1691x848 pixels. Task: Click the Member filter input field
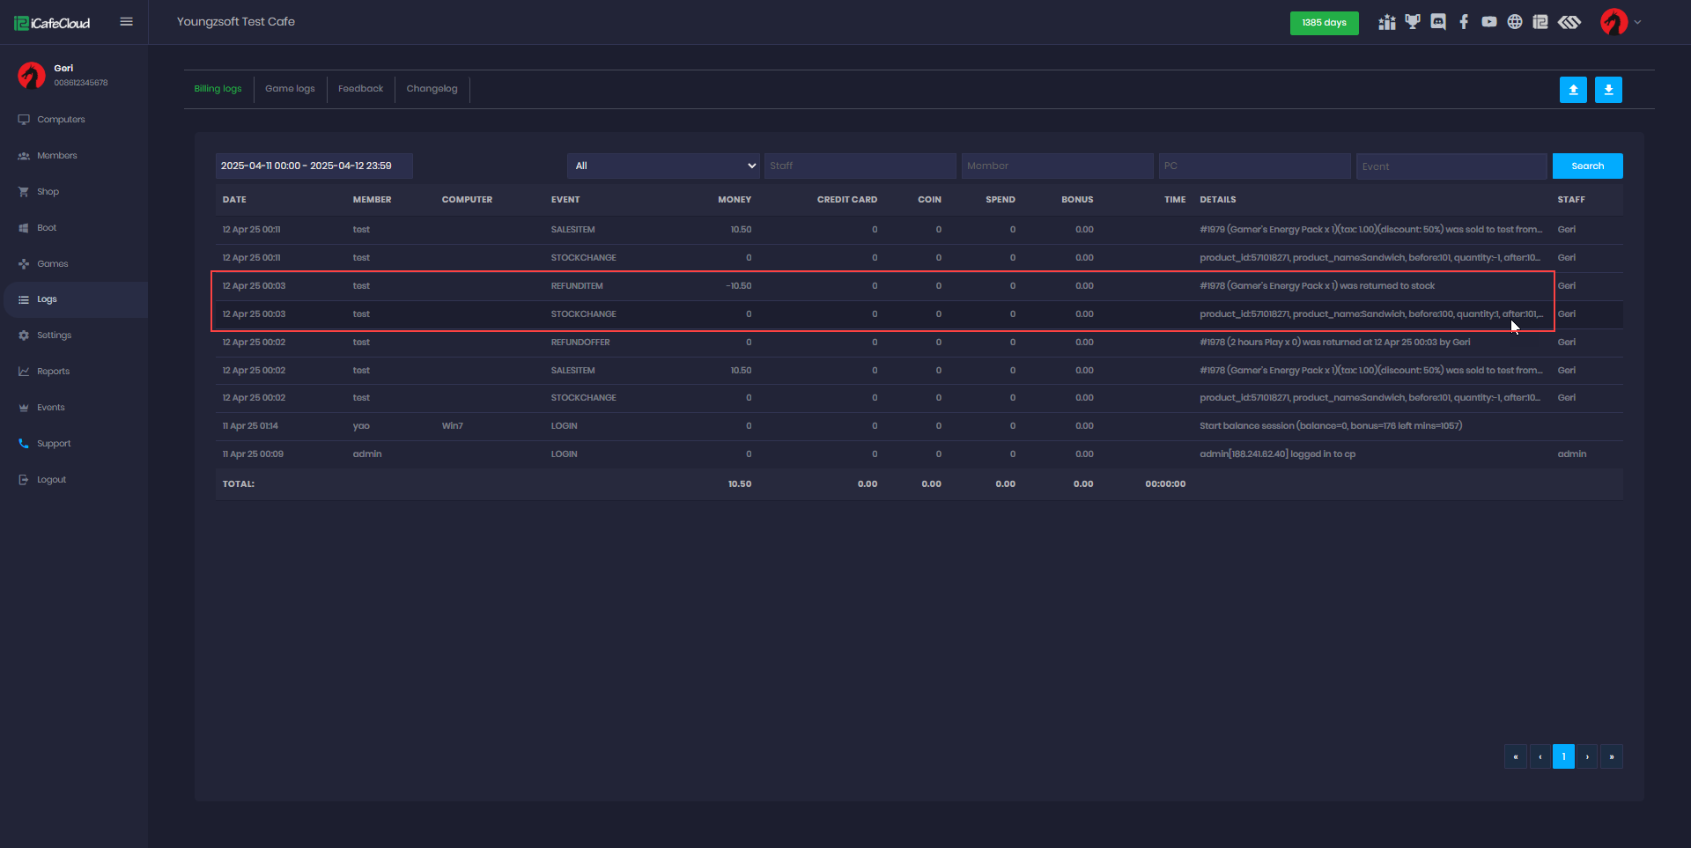tap(1057, 166)
